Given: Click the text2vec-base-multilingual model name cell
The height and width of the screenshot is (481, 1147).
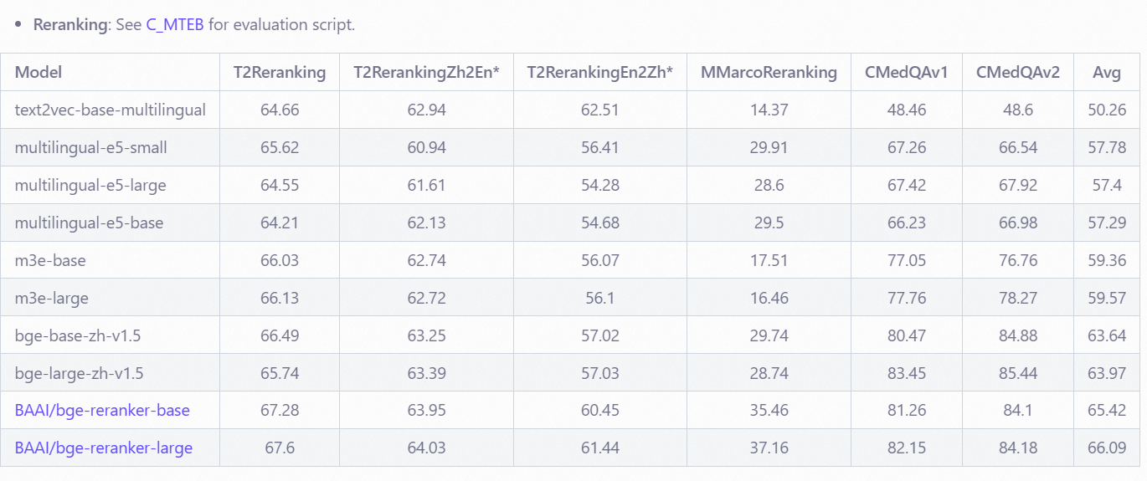Looking at the screenshot, I should pos(111,110).
